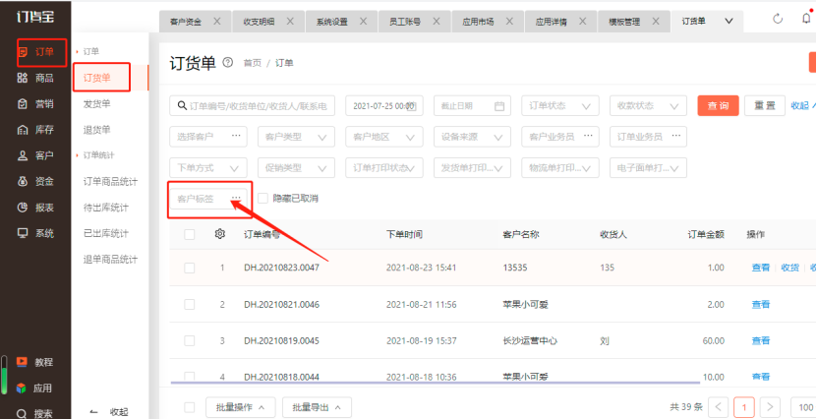Open the 应用 apps icon
This screenshot has height=419, width=817.
click(x=22, y=388)
